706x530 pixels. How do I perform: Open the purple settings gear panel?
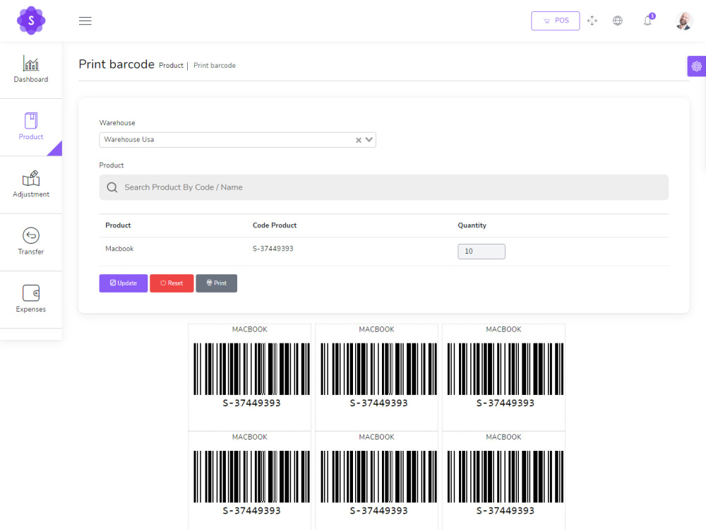click(696, 66)
